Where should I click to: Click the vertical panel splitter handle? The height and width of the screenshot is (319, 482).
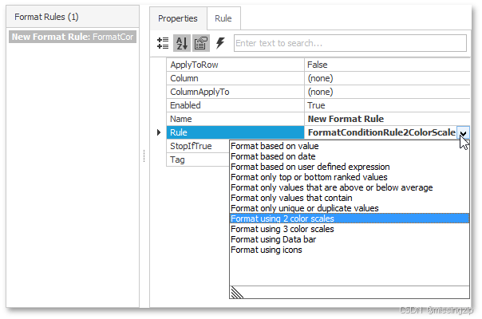click(x=144, y=156)
